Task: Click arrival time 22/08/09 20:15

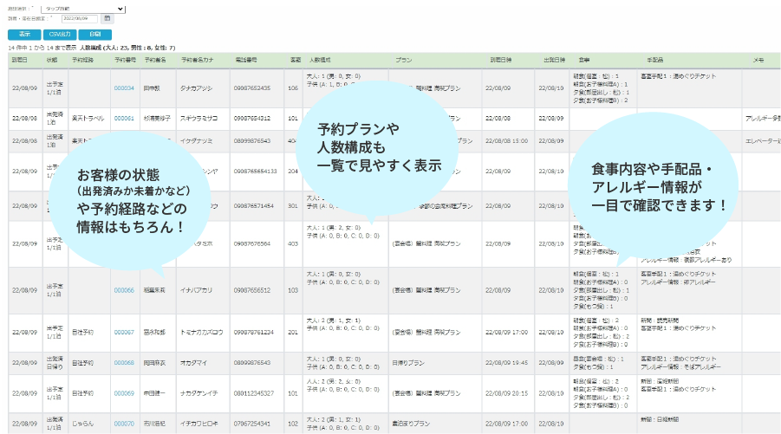Action: click(506, 393)
